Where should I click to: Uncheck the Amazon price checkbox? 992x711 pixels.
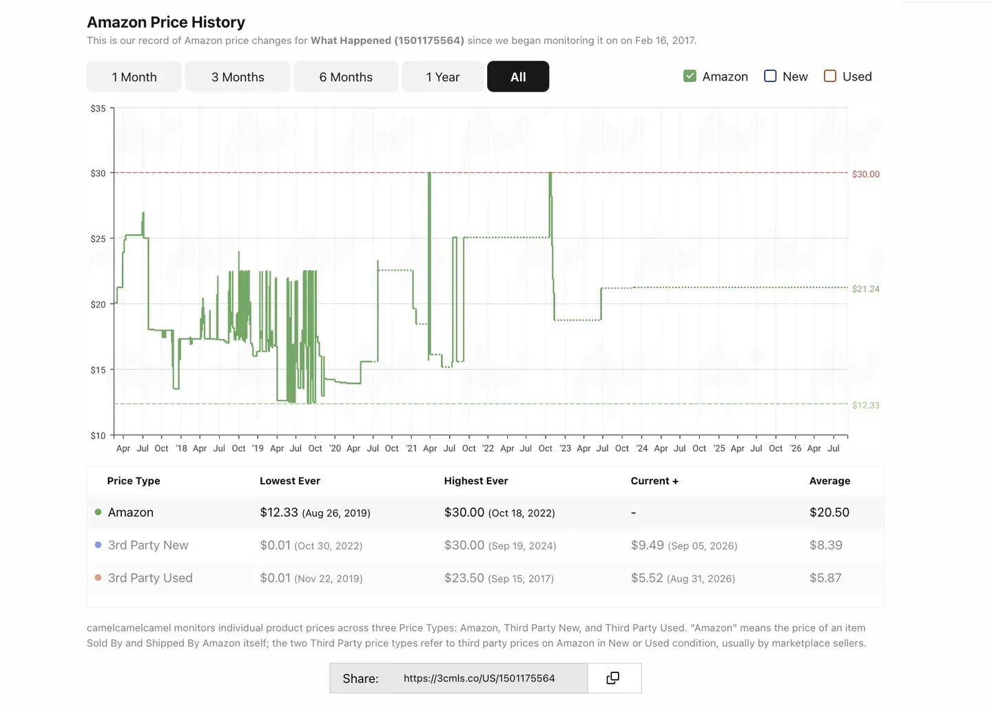click(690, 76)
